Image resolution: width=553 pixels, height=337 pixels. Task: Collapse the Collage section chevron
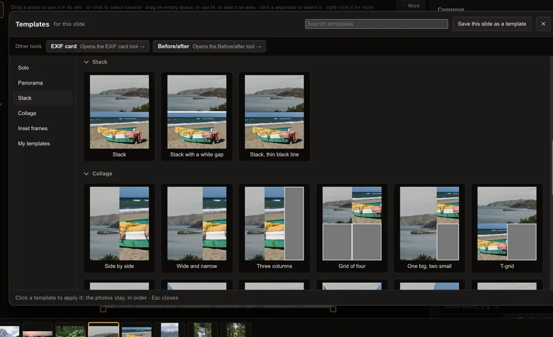point(86,174)
